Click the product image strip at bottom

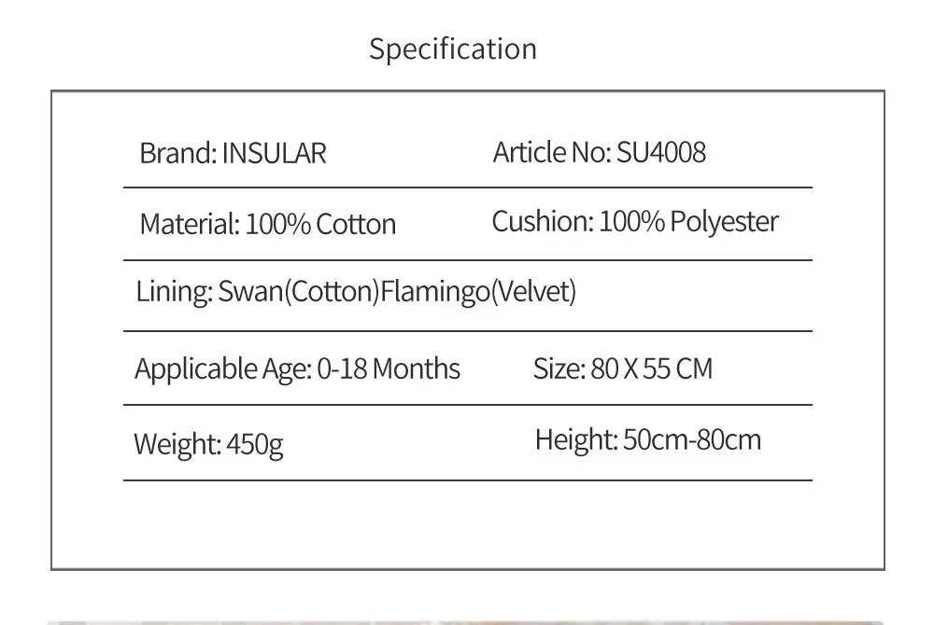(x=465, y=621)
